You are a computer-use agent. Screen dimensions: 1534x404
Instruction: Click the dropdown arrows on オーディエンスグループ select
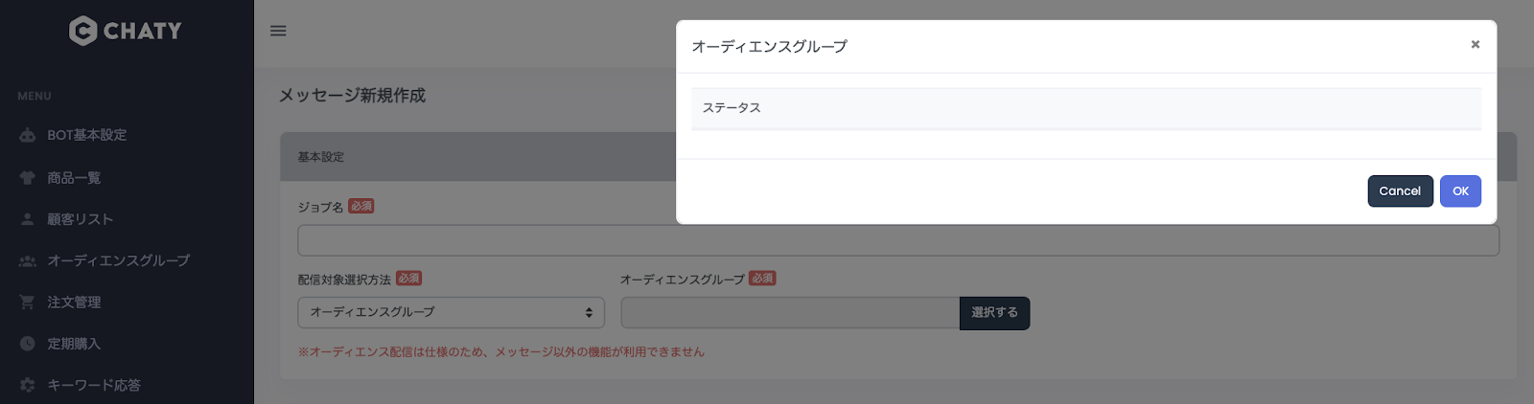click(x=589, y=313)
